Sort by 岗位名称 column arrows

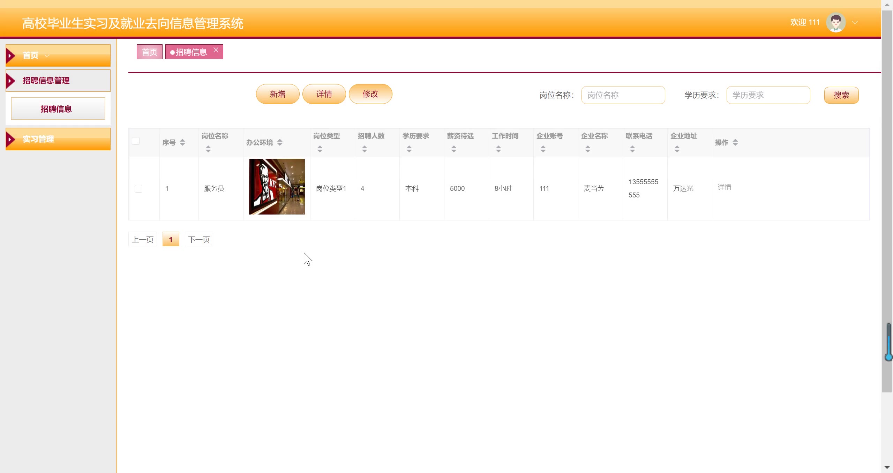coord(208,149)
